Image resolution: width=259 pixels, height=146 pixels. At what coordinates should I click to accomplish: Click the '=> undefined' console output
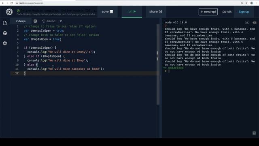point(173,68)
